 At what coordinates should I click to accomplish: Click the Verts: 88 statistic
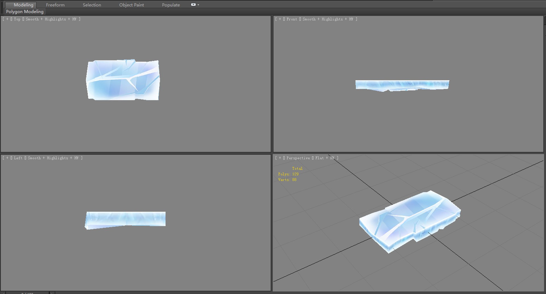point(287,180)
